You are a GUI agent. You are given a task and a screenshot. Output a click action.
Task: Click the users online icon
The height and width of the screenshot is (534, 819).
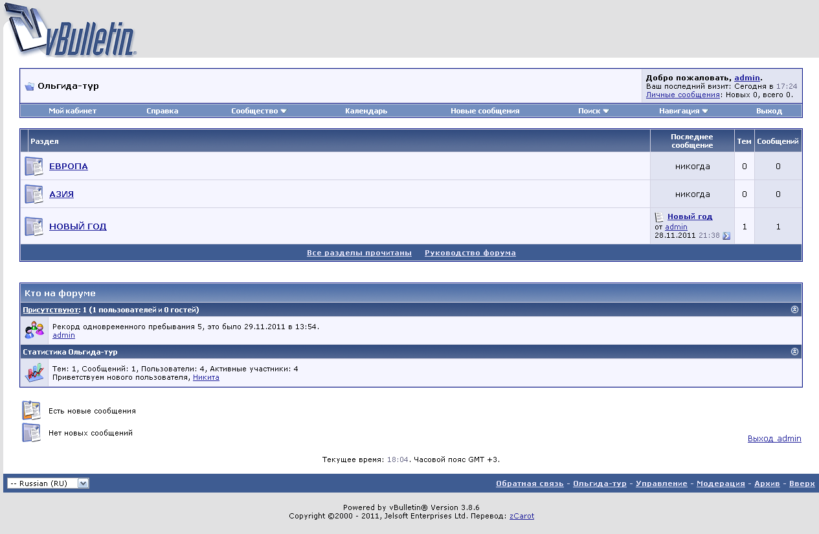(x=34, y=331)
